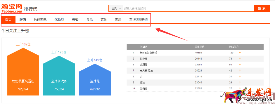Click the up arrow beside 129
Viewport: 275px width, 106px height.
click(240, 53)
